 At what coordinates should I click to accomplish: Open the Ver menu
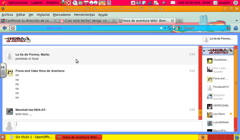pos(31,15)
